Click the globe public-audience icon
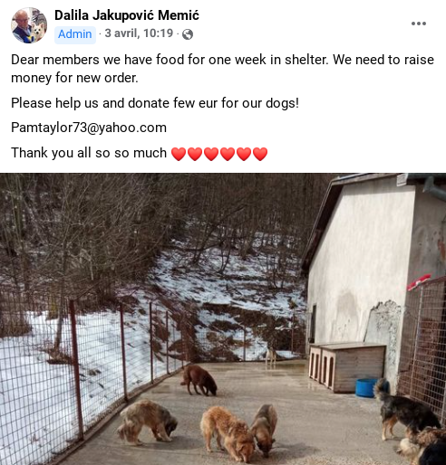Viewport: 446px width, 465px height. click(188, 34)
